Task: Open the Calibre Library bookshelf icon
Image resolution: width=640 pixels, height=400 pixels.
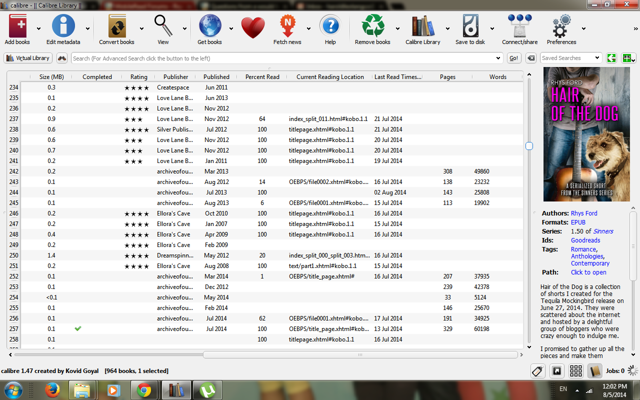Action: (x=423, y=26)
